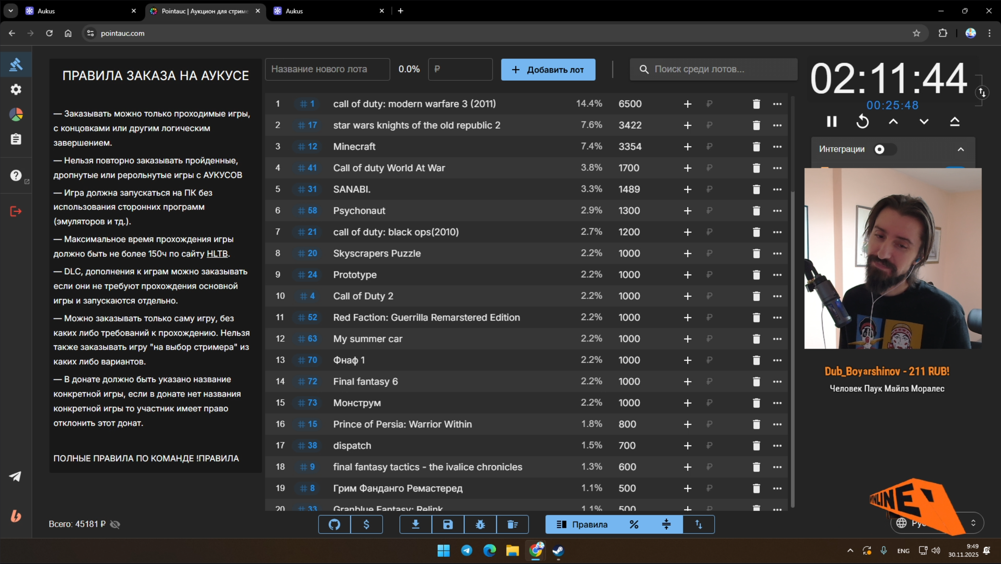1001x564 pixels.
Task: Click the logout icon in sidebar
Action: point(16,211)
